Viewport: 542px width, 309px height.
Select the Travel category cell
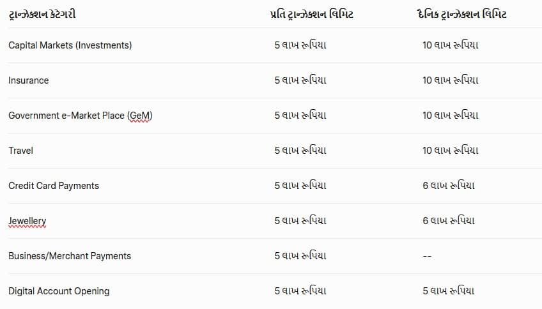[x=20, y=151]
